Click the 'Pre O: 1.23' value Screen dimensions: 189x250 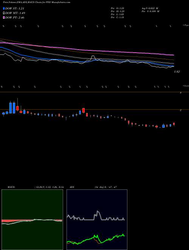coord(118,8)
